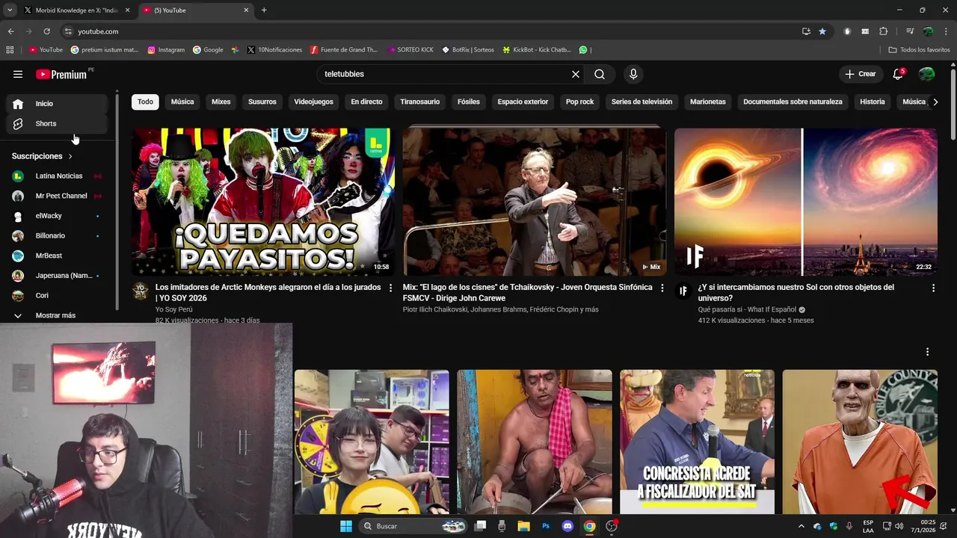Select the Tiranosaurio filter chip
The width and height of the screenshot is (957, 538).
coord(420,102)
